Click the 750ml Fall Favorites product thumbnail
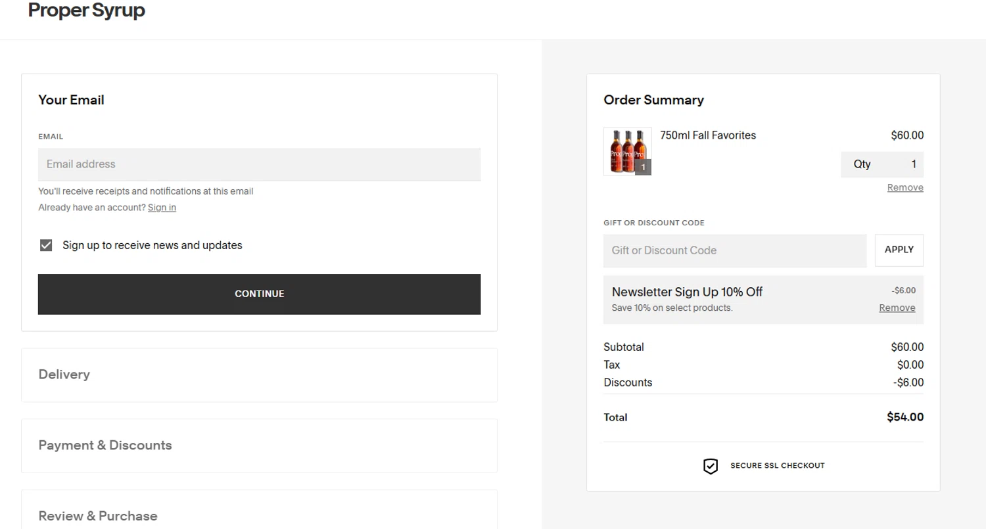The width and height of the screenshot is (986, 529). pos(627,151)
